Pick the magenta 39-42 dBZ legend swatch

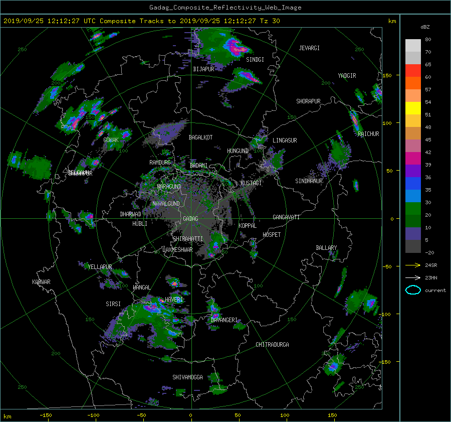click(413, 159)
